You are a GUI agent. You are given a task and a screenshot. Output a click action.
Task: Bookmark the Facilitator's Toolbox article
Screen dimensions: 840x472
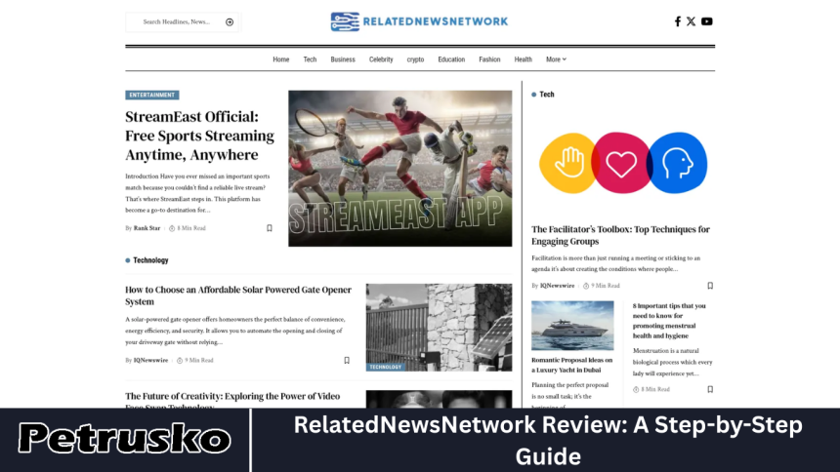click(710, 286)
